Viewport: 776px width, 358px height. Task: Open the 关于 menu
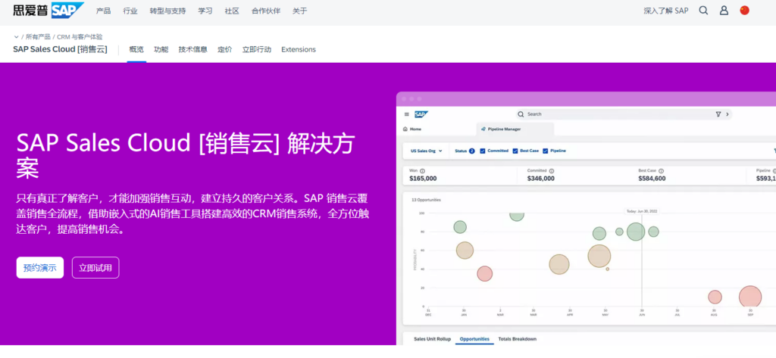tap(299, 11)
